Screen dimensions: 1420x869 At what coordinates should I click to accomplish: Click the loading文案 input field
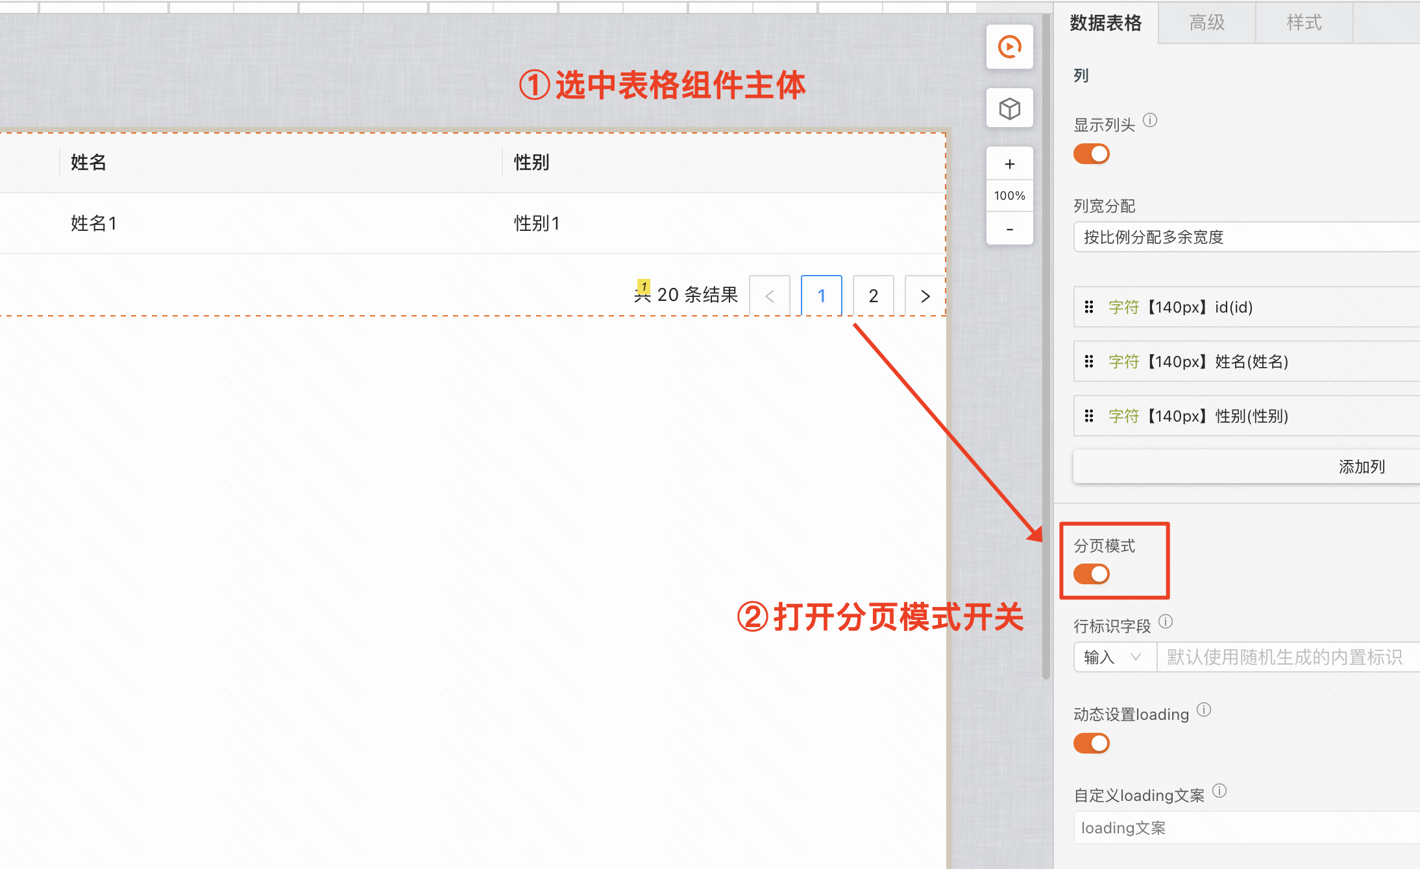click(x=1246, y=828)
